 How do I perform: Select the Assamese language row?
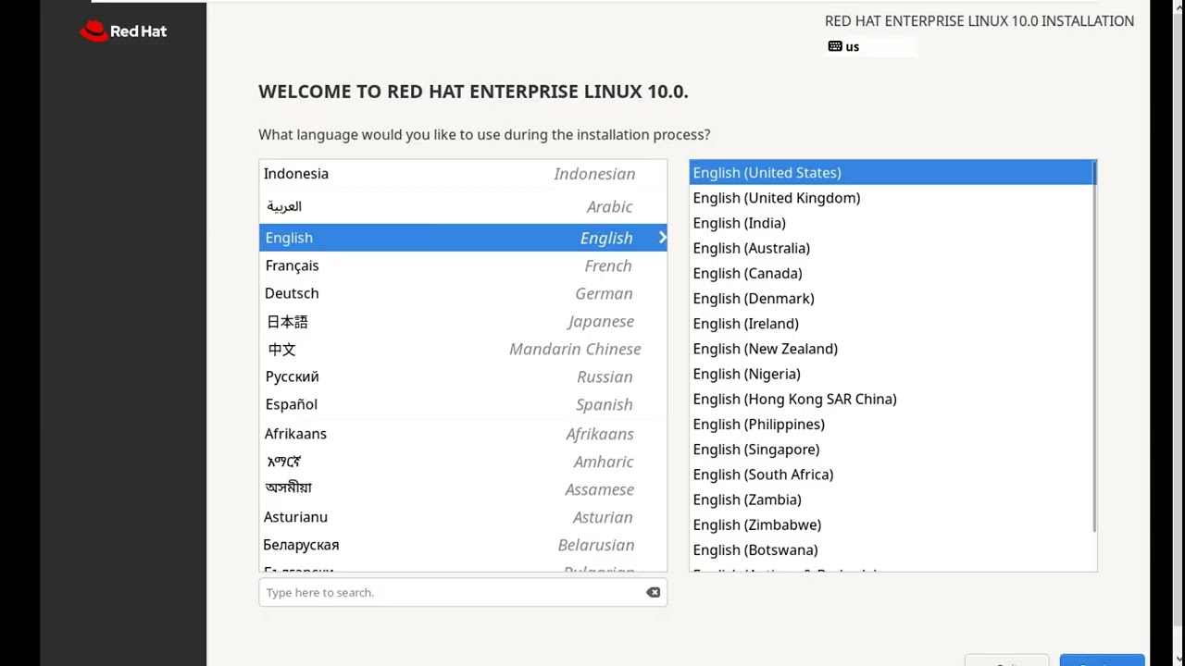(x=463, y=489)
